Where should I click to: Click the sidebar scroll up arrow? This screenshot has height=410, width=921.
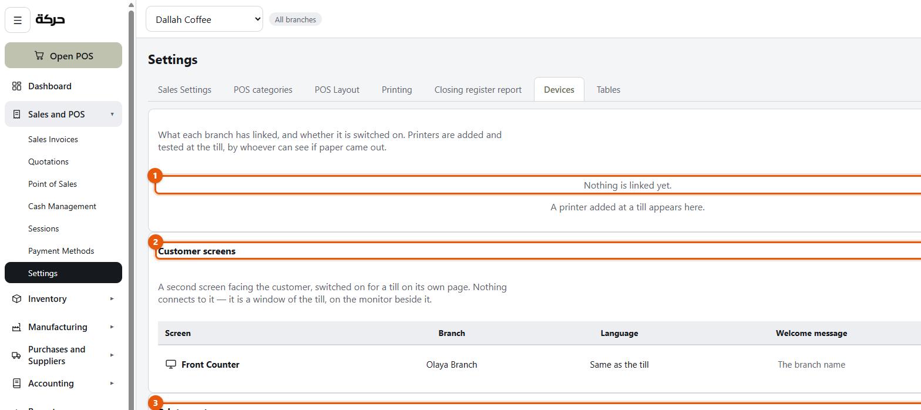coord(132,4)
